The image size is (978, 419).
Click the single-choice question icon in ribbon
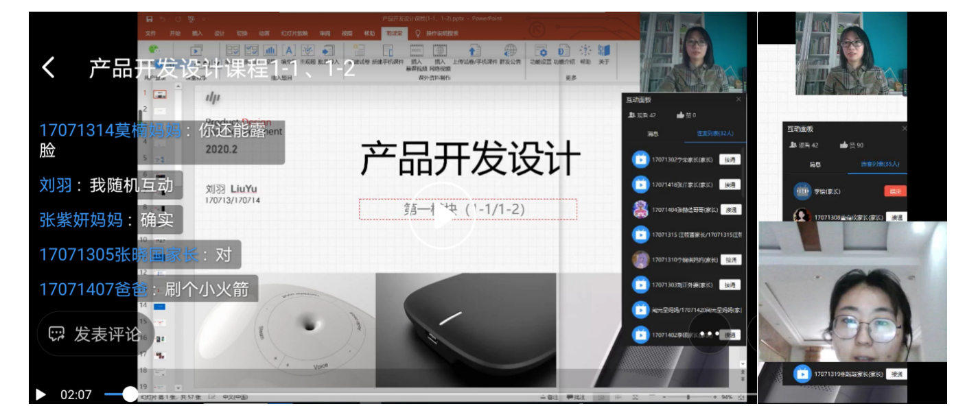click(233, 51)
